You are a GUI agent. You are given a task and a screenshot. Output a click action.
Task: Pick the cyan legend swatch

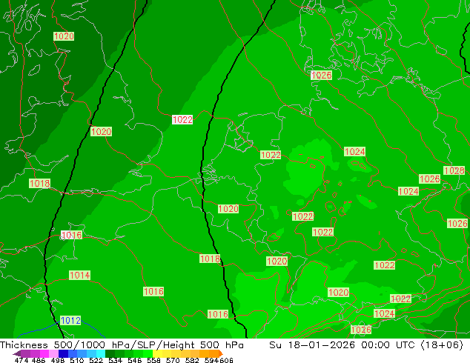[101, 353]
